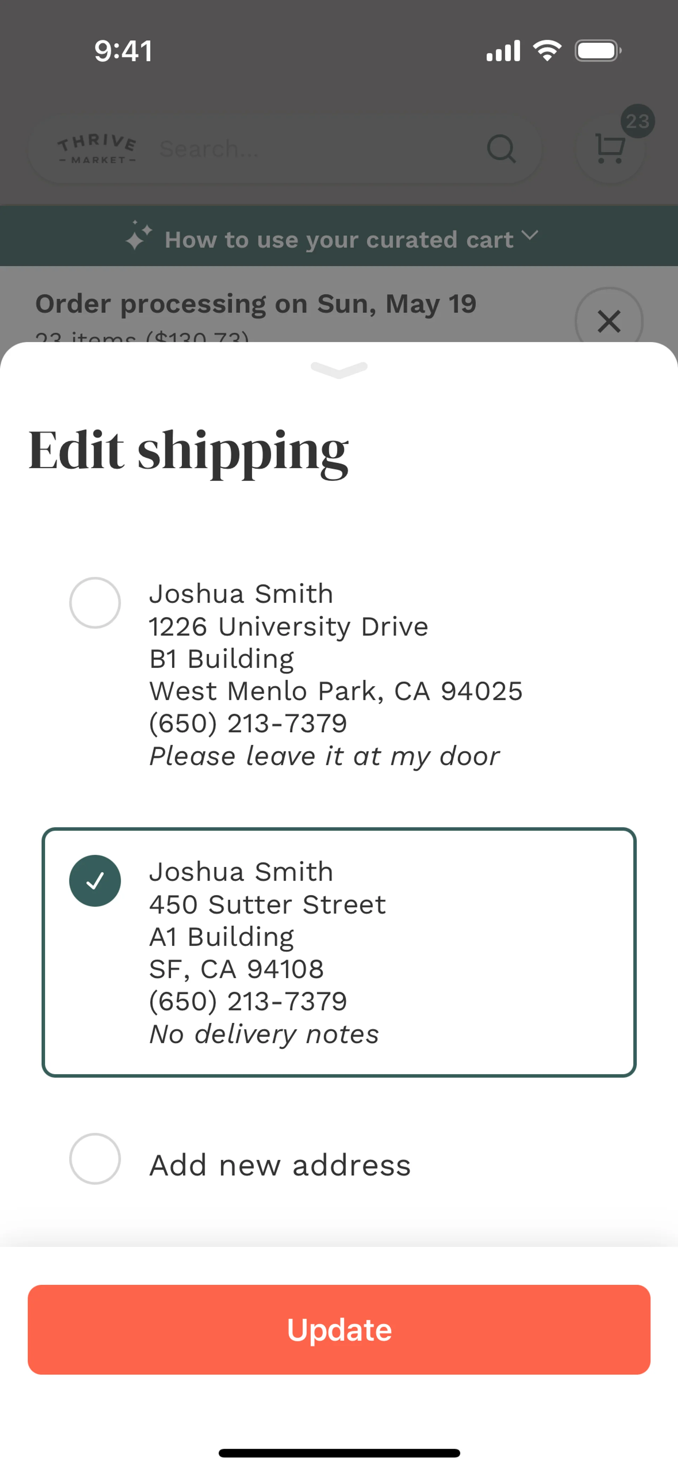Tap the Order processing on Sun, May 19 heading
This screenshot has width=678, height=1471.
pyautogui.click(x=256, y=304)
